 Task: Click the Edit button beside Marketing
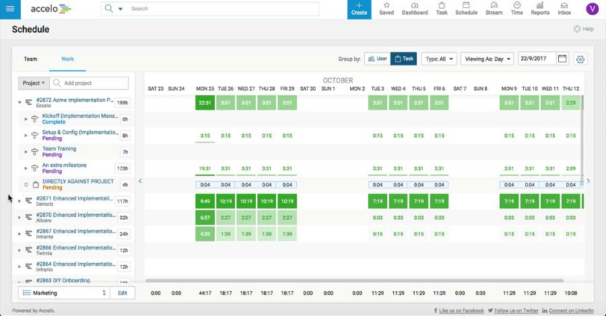coord(123,293)
